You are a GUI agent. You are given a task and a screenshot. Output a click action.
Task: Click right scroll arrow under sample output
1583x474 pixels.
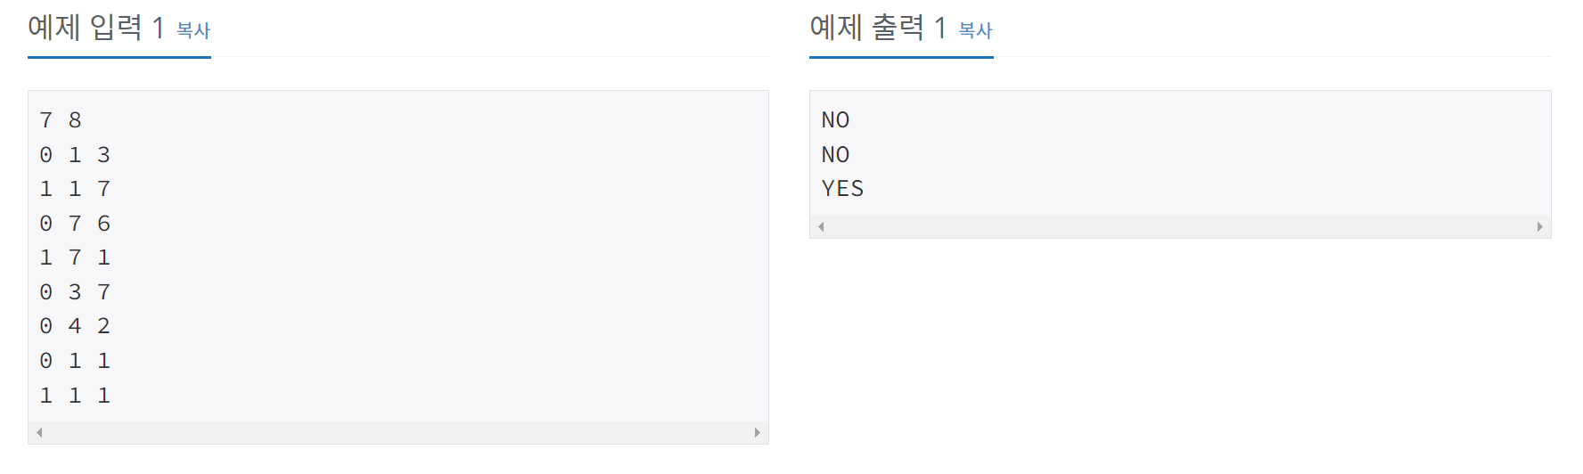click(x=1539, y=226)
